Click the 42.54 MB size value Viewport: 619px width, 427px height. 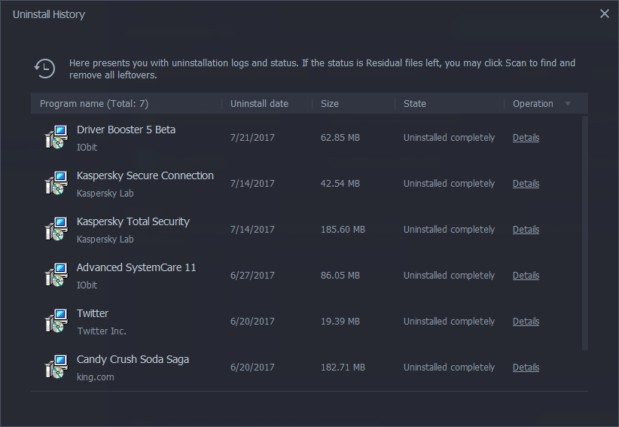tap(340, 184)
